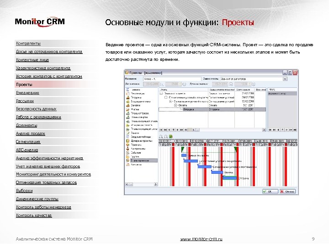Click the end time spinner arrows
Image resolution: width=329 pixels, height=247 pixels.
[x=249, y=84]
